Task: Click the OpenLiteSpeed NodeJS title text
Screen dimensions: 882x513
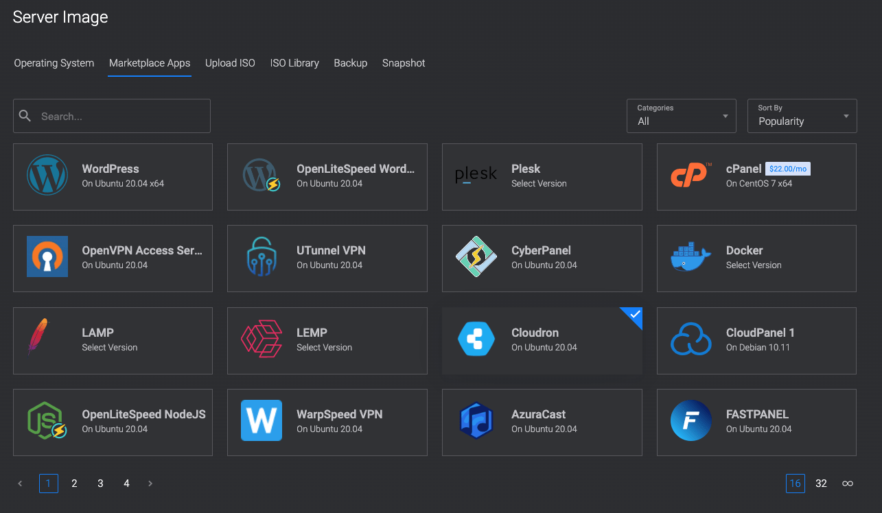Action: click(143, 414)
